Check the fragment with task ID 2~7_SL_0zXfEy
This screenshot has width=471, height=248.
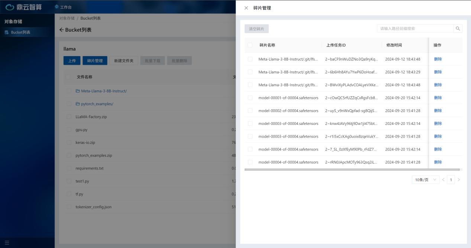pos(250,149)
